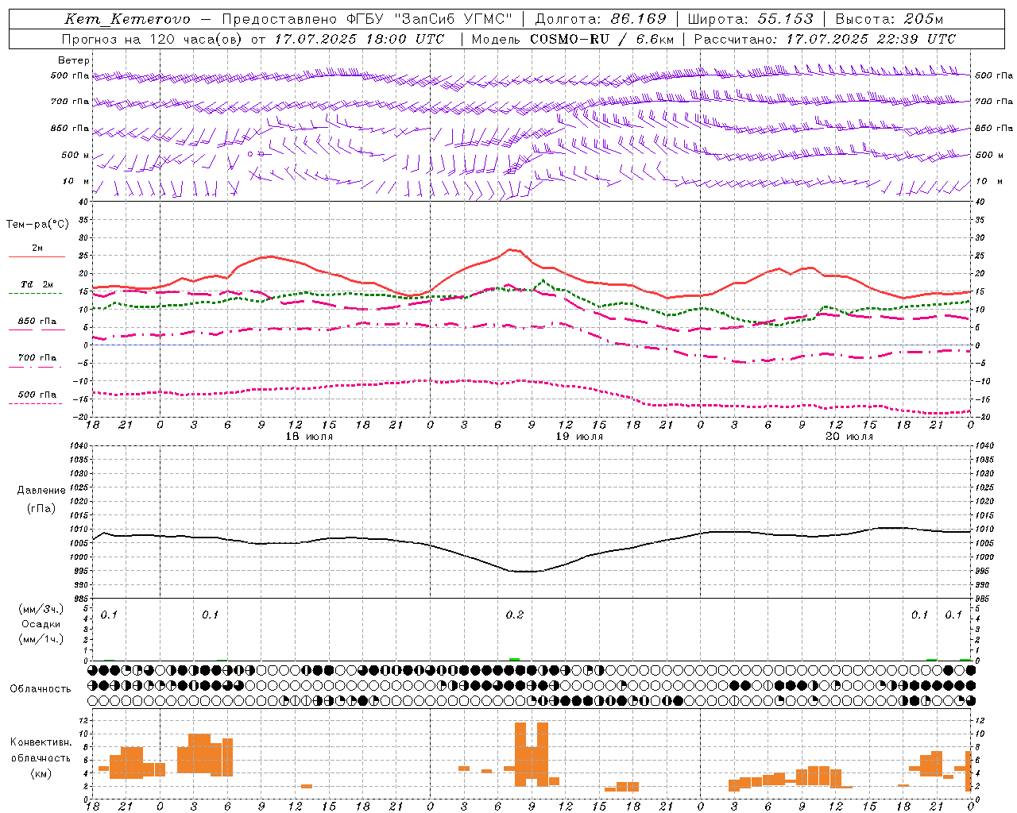This screenshot has height=813, width=1017.
Task: Click the 2м temperature legend label
Action: click(37, 249)
